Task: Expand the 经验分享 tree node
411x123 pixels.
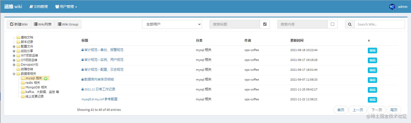Action: point(14,51)
